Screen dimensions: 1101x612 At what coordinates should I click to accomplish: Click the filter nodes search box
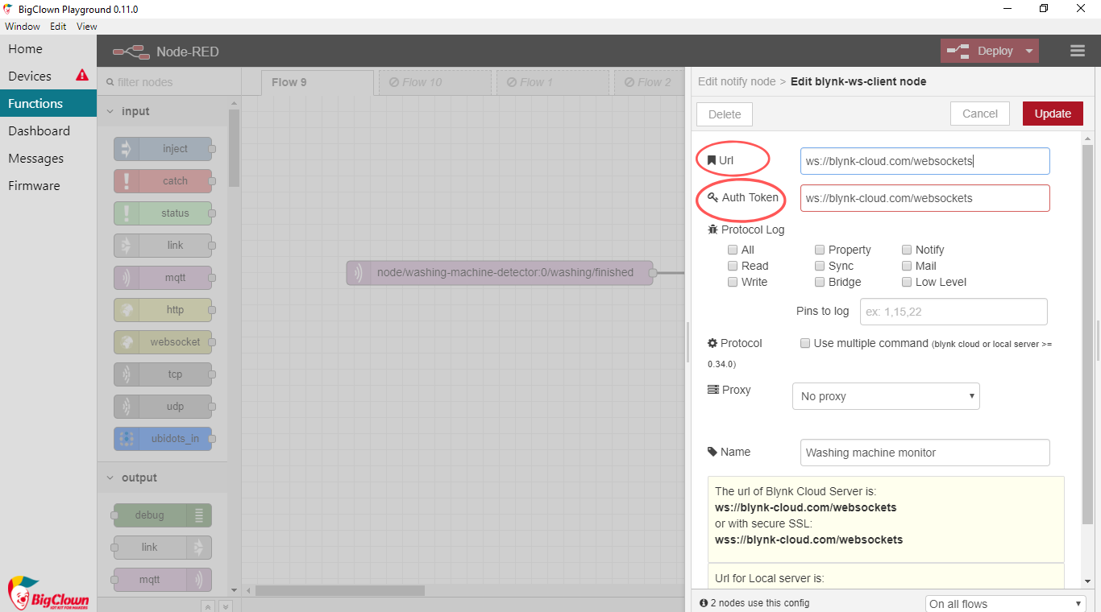click(169, 82)
